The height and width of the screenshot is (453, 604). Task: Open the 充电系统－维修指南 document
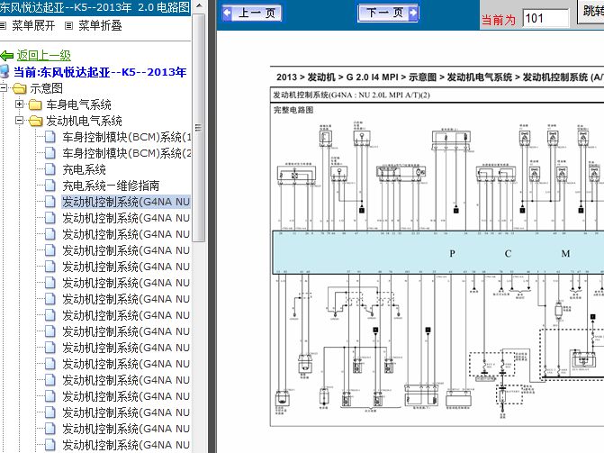tap(111, 186)
